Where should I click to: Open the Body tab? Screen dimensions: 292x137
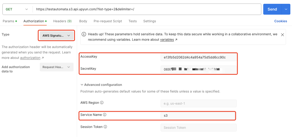[83, 21]
